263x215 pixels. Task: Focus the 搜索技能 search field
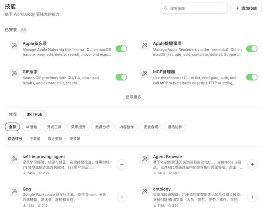(194, 8)
